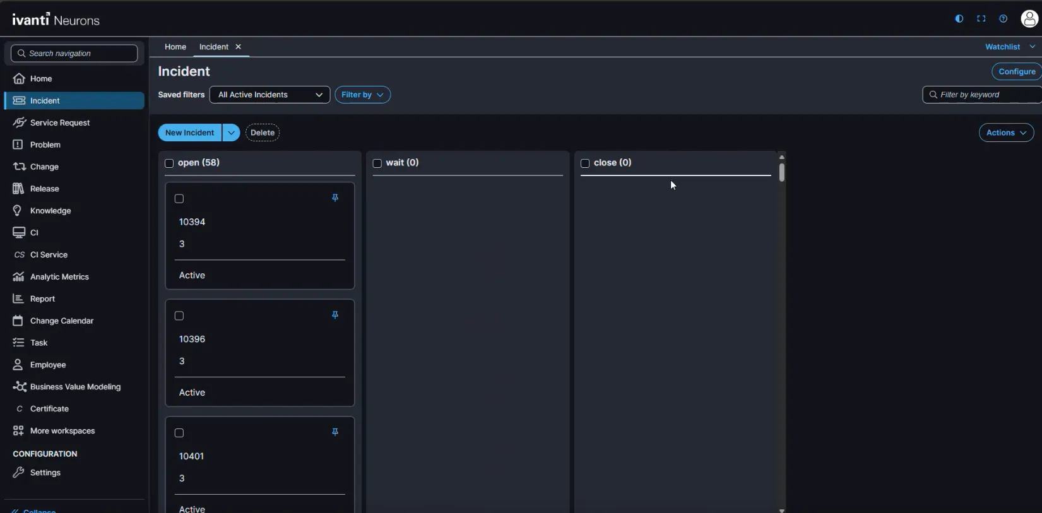Pin incident 10396 card
Image resolution: width=1042 pixels, height=513 pixels.
pos(335,315)
